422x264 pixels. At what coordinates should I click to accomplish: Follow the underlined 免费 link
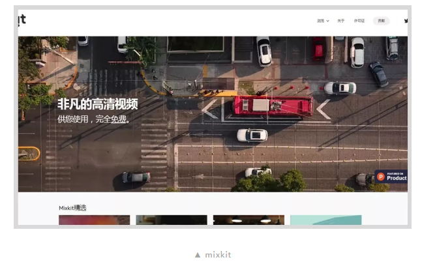(x=118, y=119)
